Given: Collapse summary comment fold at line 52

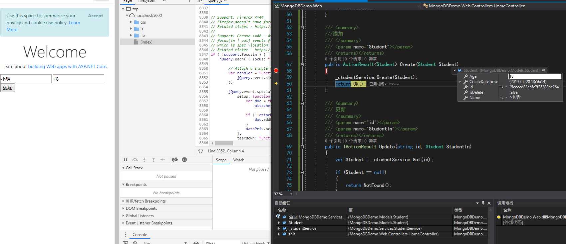Looking at the screenshot, I should (302, 28).
